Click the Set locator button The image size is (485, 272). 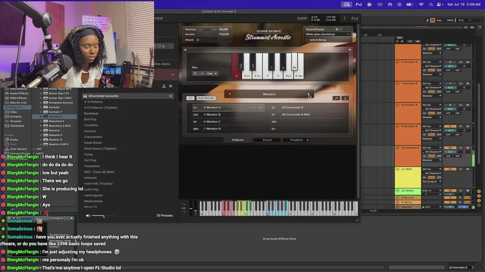(399, 38)
